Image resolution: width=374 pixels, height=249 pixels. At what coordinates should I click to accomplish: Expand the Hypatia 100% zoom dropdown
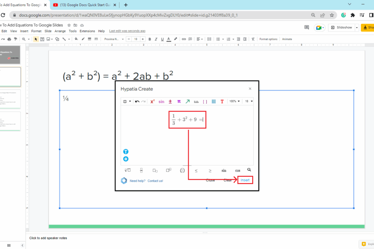tap(234, 101)
